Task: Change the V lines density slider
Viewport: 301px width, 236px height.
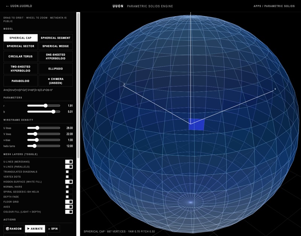Action: point(44,134)
